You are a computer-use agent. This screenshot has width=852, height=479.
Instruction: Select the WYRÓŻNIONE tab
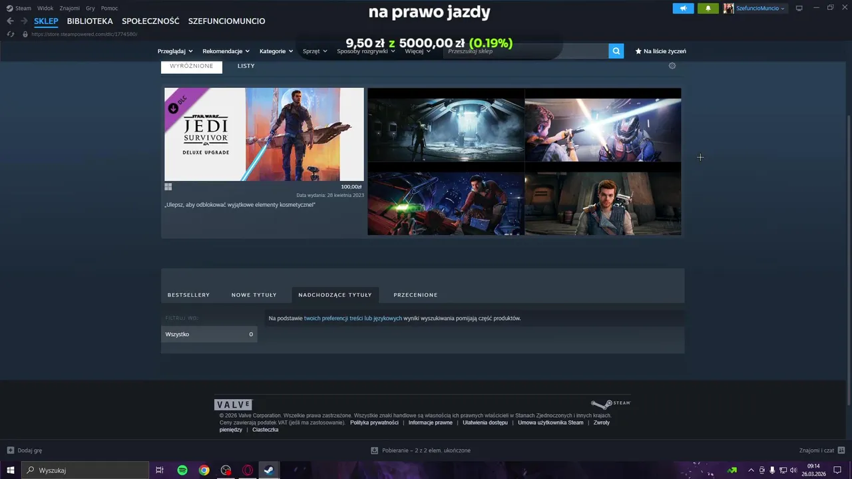tap(192, 66)
